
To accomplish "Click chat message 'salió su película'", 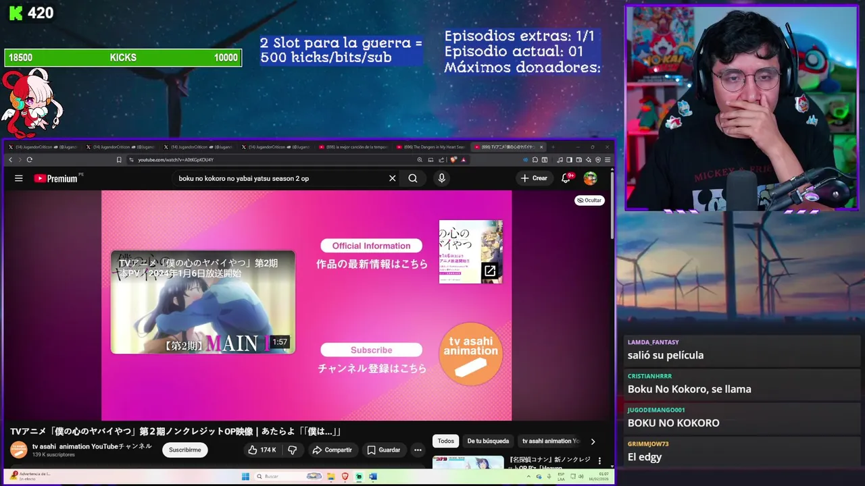I will (x=666, y=355).
